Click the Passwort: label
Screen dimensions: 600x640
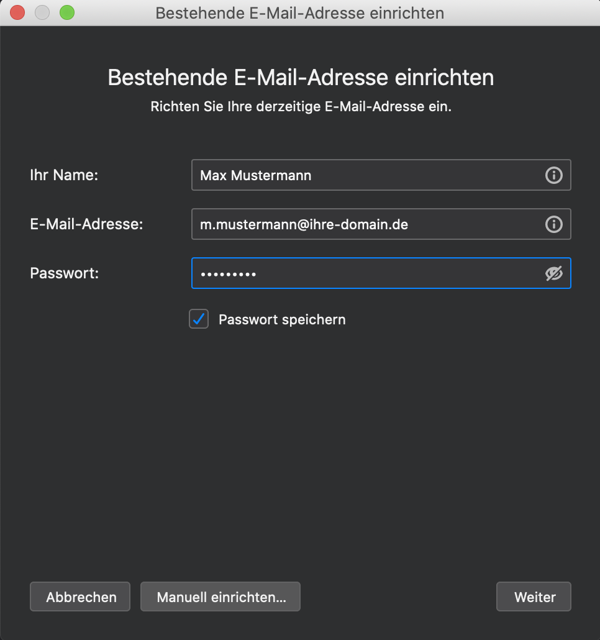coord(65,273)
